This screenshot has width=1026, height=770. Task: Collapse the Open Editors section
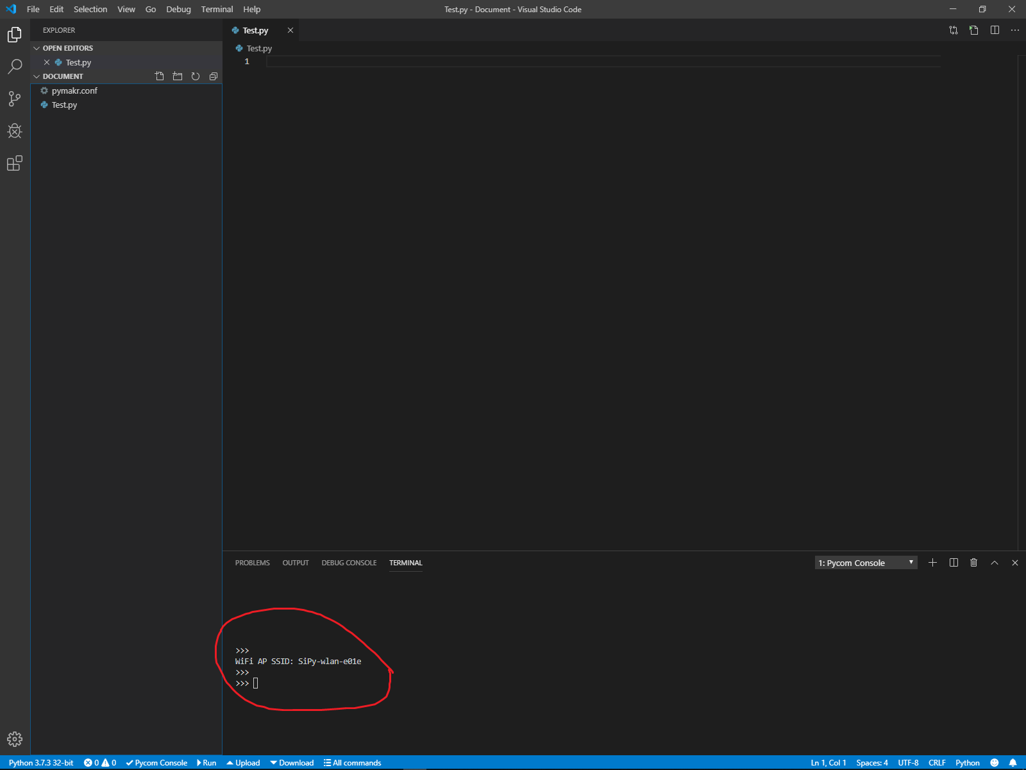pos(67,48)
